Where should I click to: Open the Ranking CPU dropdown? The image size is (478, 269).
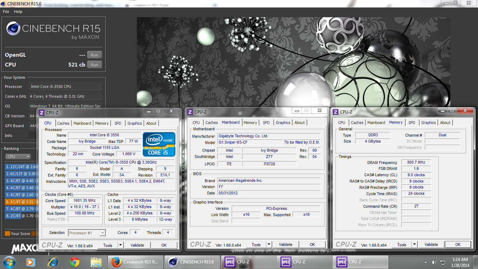click(18, 157)
